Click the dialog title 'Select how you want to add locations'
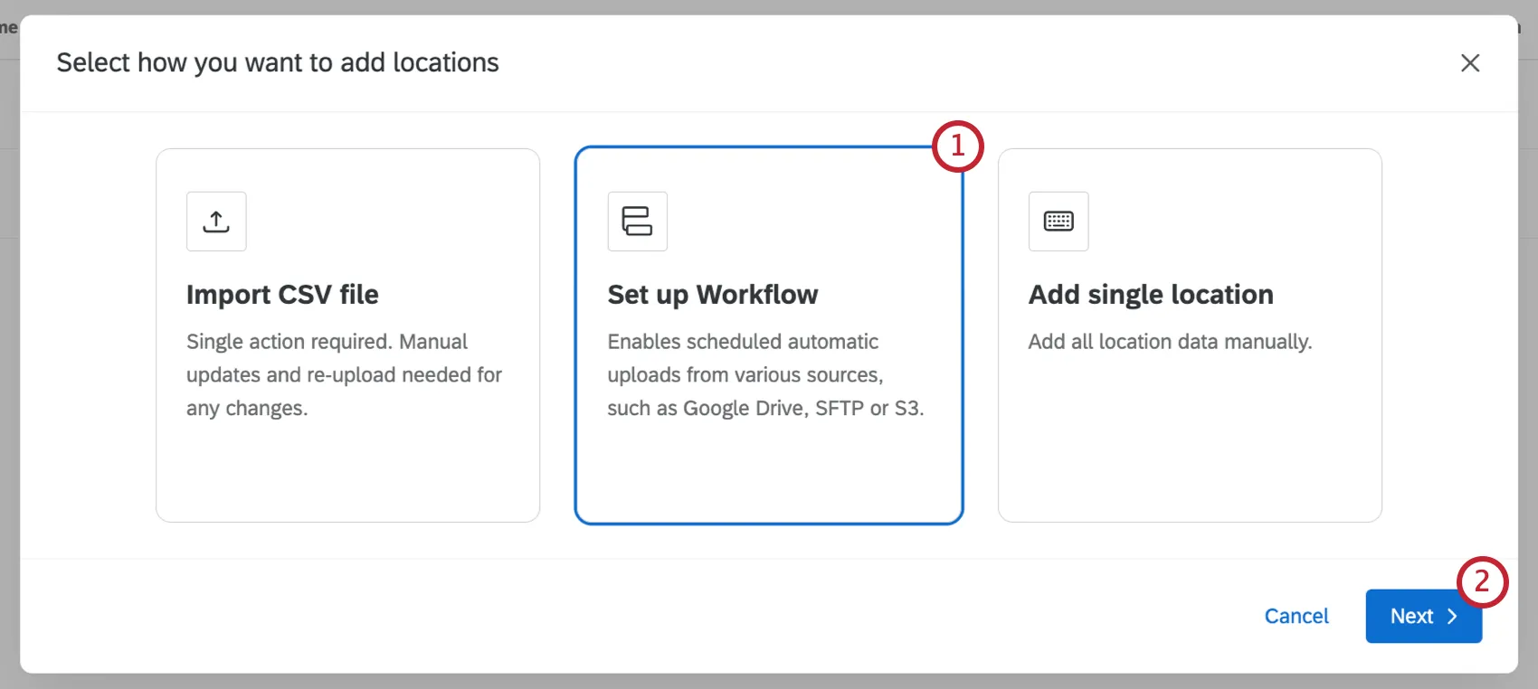Image resolution: width=1538 pixels, height=689 pixels. (x=278, y=62)
